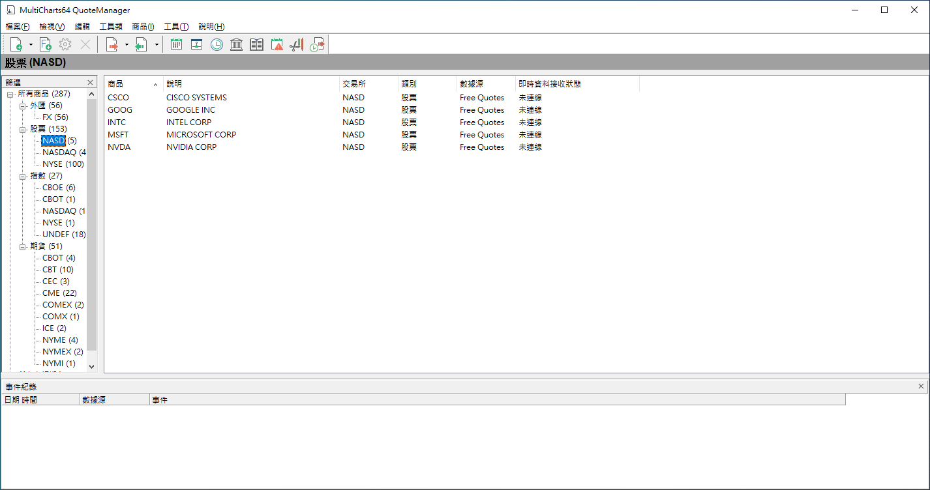Collapse the 期貨 (51) tree branch

click(x=23, y=246)
